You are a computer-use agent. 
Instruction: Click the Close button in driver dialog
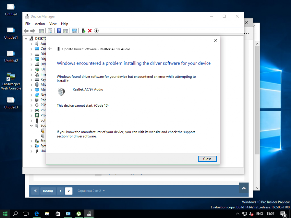207,159
